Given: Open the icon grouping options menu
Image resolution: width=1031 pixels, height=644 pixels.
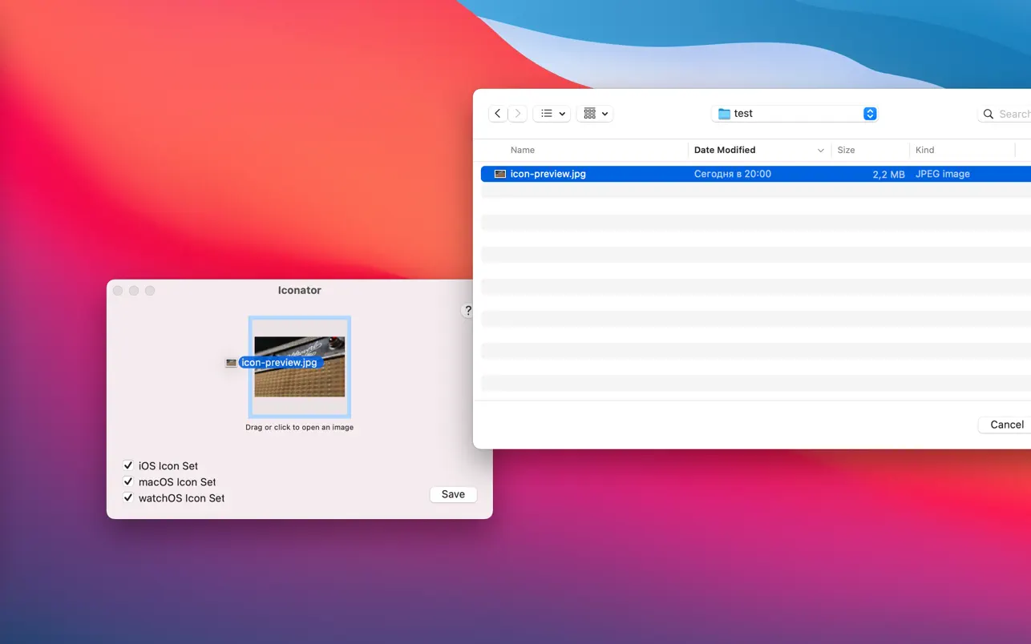Looking at the screenshot, I should 596,114.
